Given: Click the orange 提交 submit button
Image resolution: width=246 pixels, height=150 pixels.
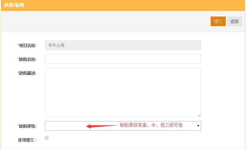Looking at the screenshot, I should [x=218, y=21].
